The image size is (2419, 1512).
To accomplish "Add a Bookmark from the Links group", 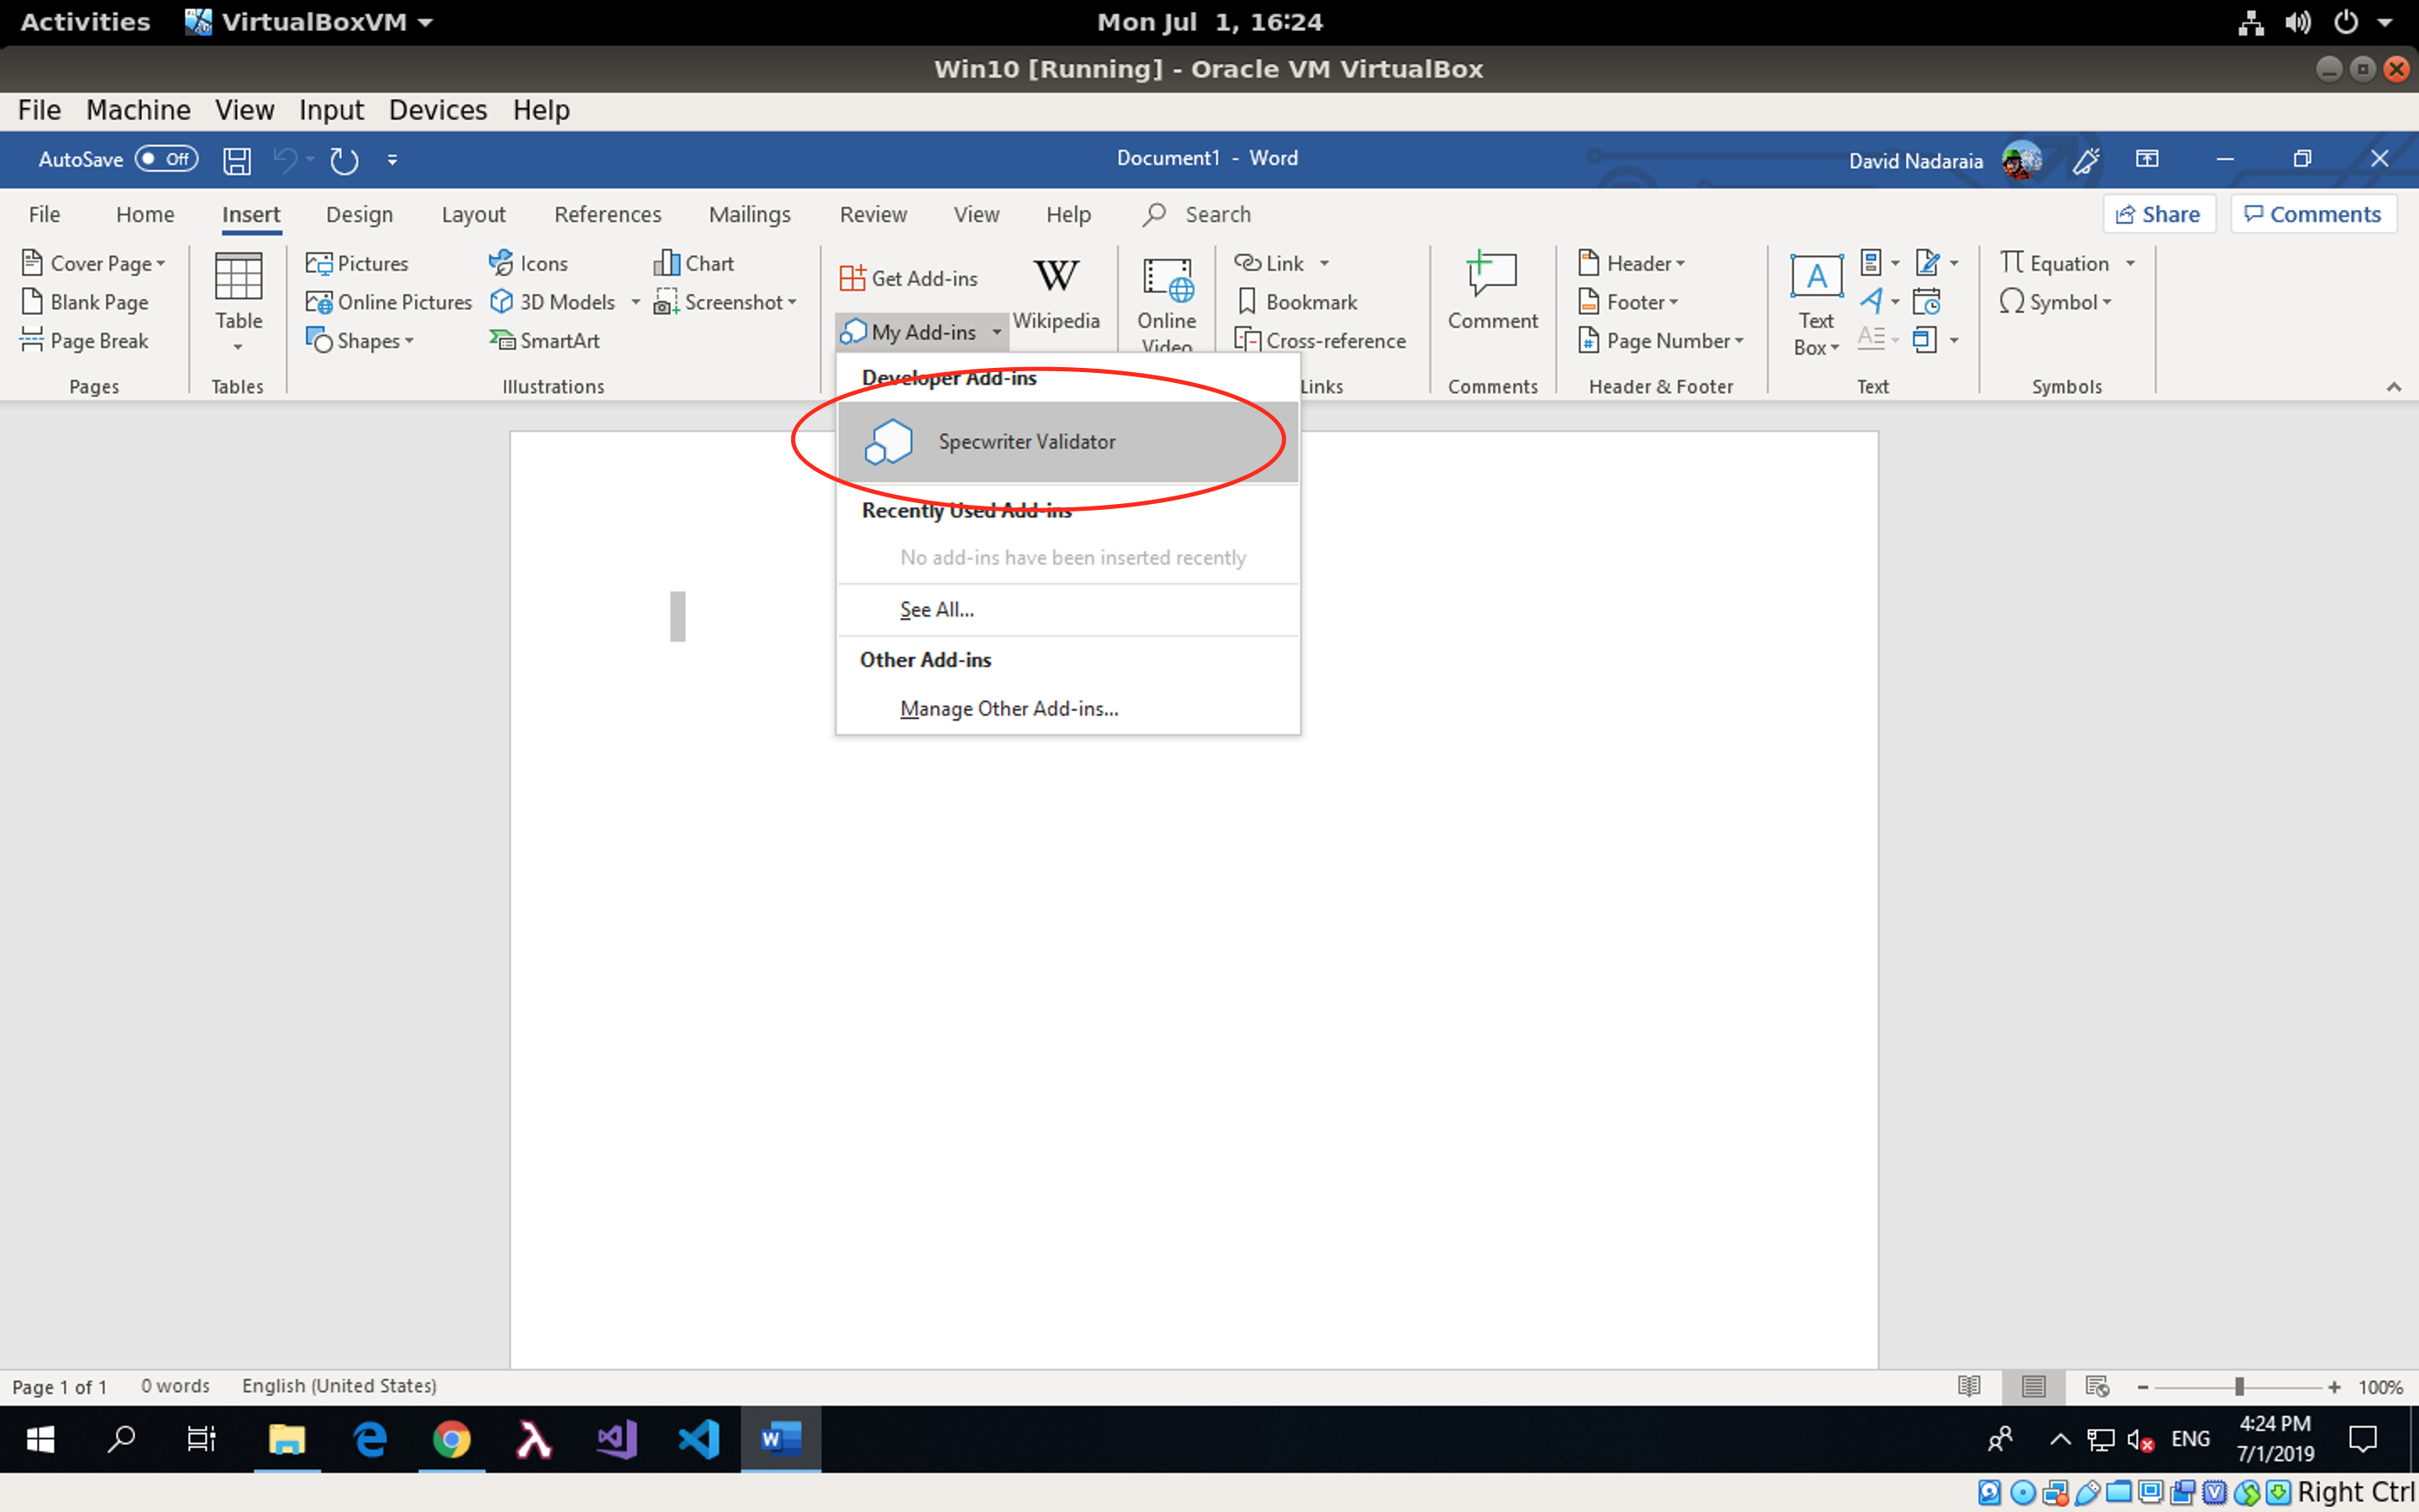I will [x=1297, y=302].
